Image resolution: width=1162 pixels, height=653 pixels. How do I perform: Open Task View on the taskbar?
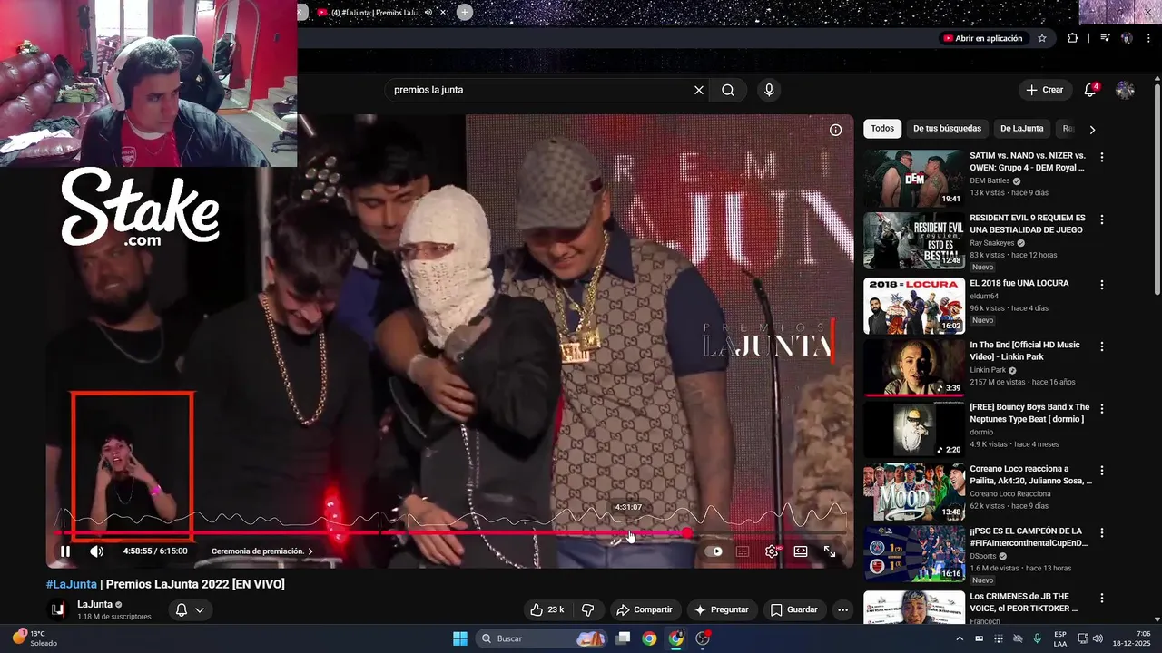[623, 638]
